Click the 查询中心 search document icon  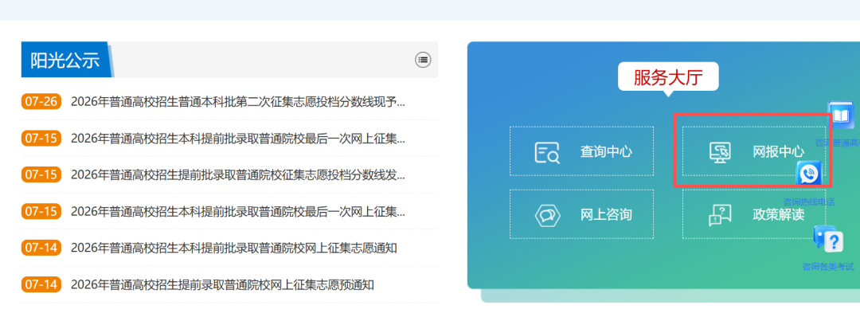[547, 152]
